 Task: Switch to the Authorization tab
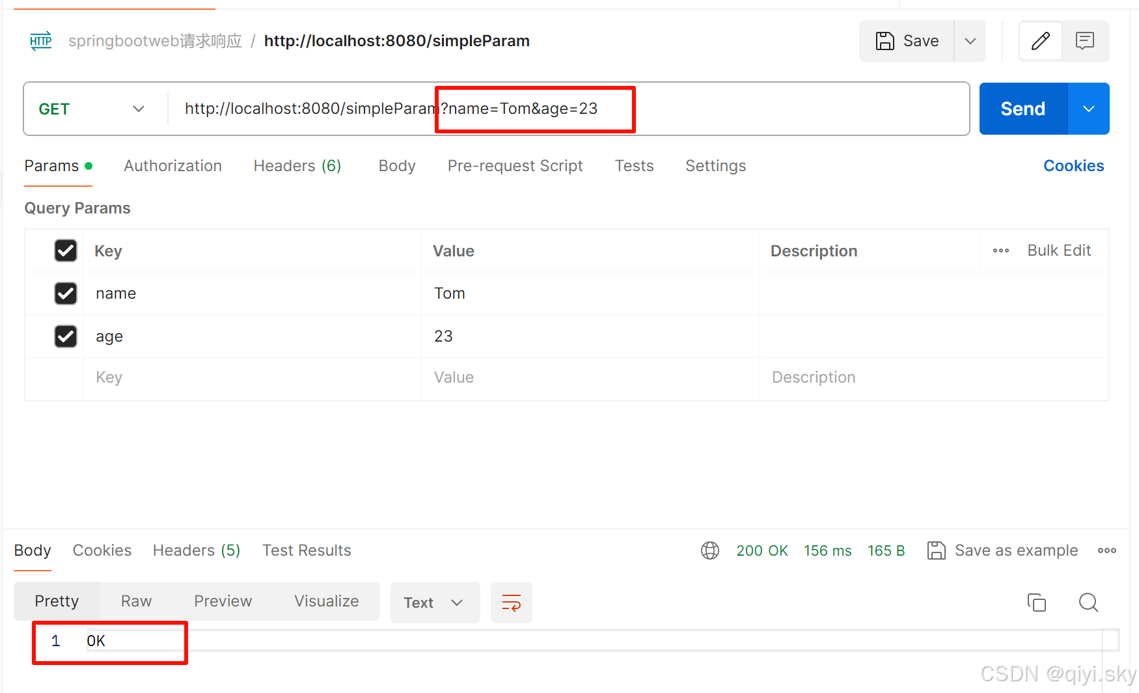(172, 166)
